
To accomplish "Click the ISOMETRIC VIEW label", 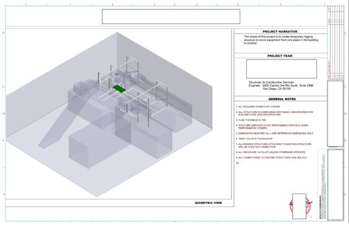I will [208, 203].
